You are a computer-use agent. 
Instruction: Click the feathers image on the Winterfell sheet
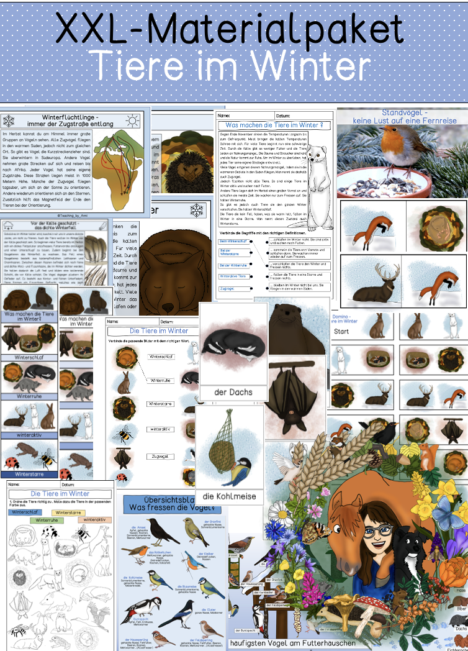tap(96, 258)
